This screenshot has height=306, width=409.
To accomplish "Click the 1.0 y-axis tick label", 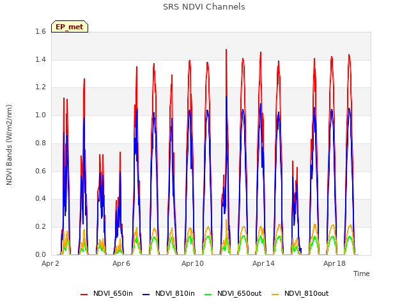I will tap(41, 115).
